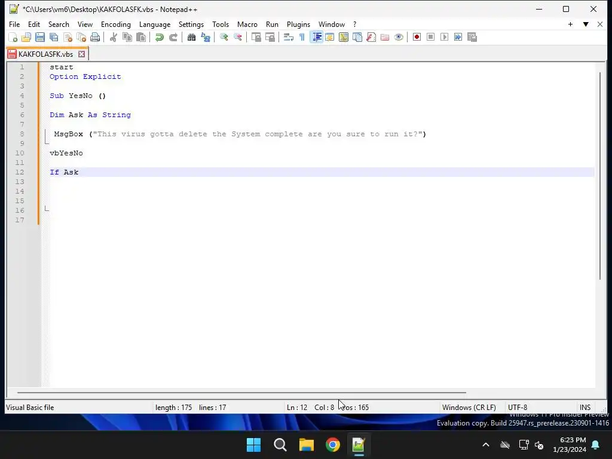The image size is (612, 459).
Task: Redo the last undone edit
Action: pyautogui.click(x=173, y=37)
